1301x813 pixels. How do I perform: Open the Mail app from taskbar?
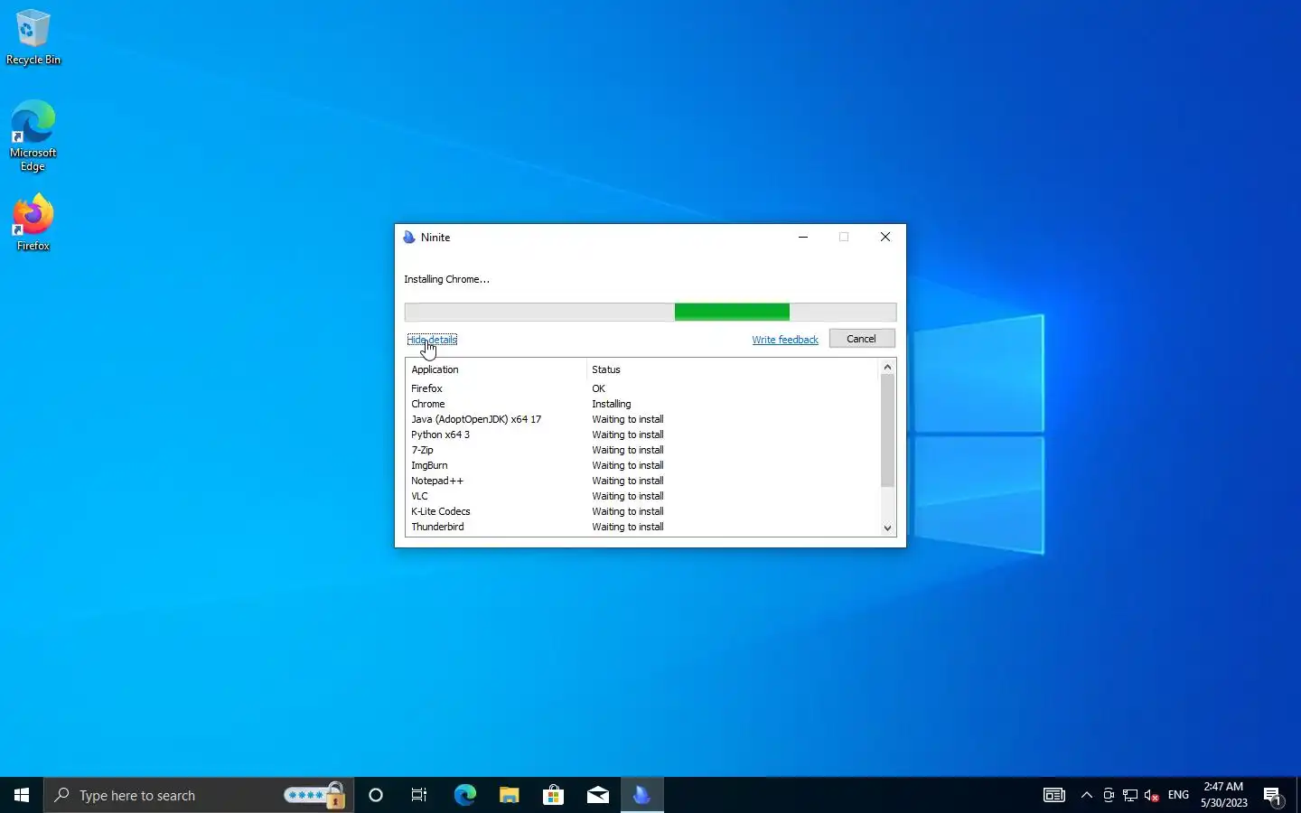tap(597, 795)
